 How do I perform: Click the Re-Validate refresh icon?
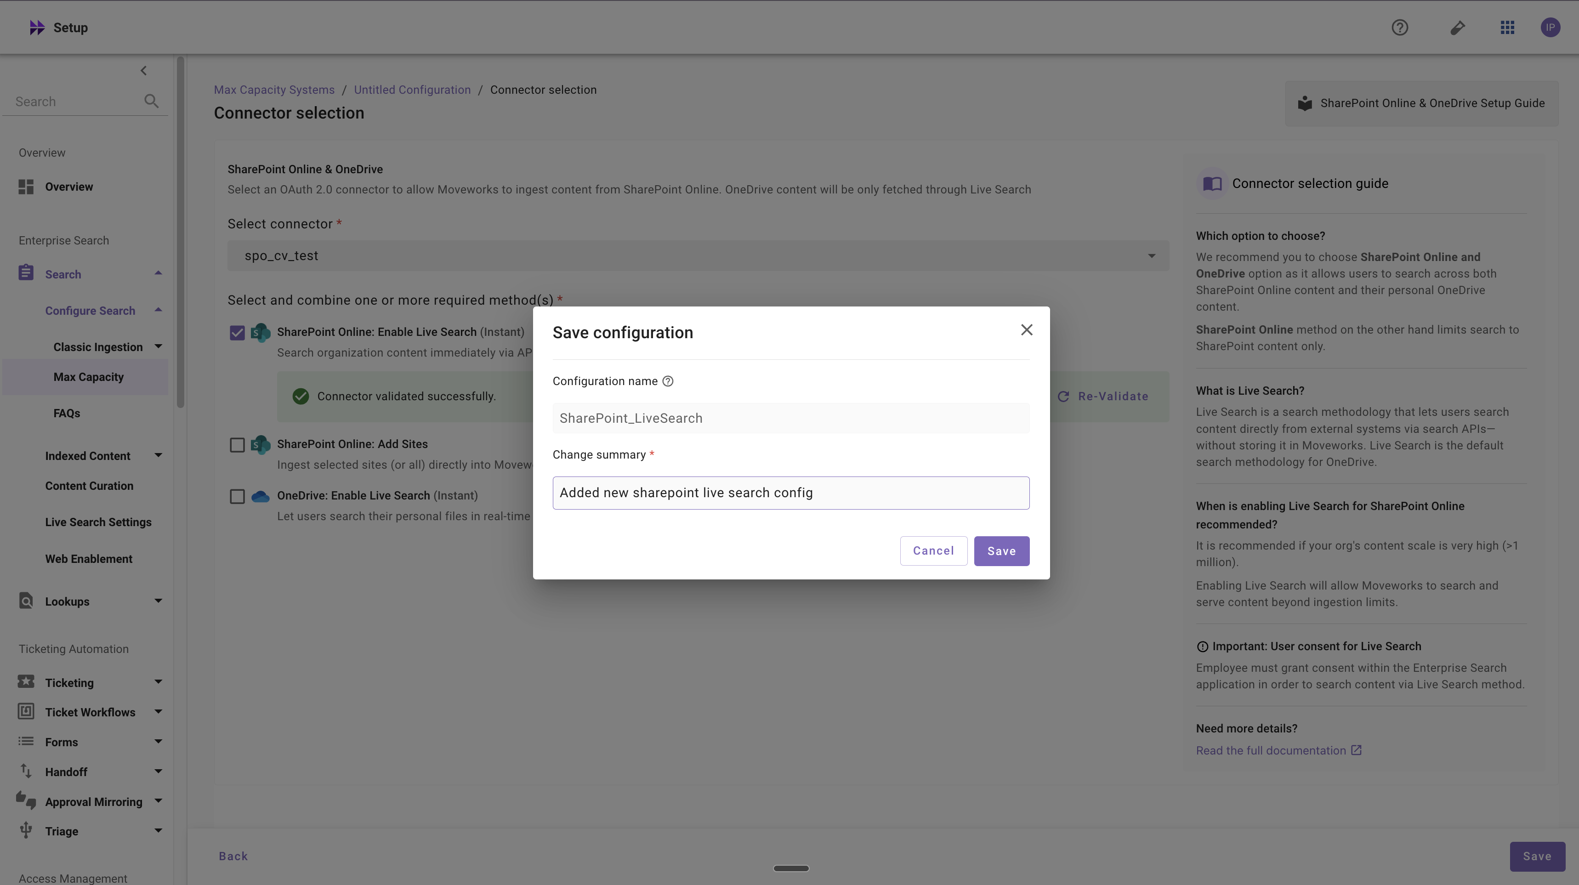(1063, 397)
